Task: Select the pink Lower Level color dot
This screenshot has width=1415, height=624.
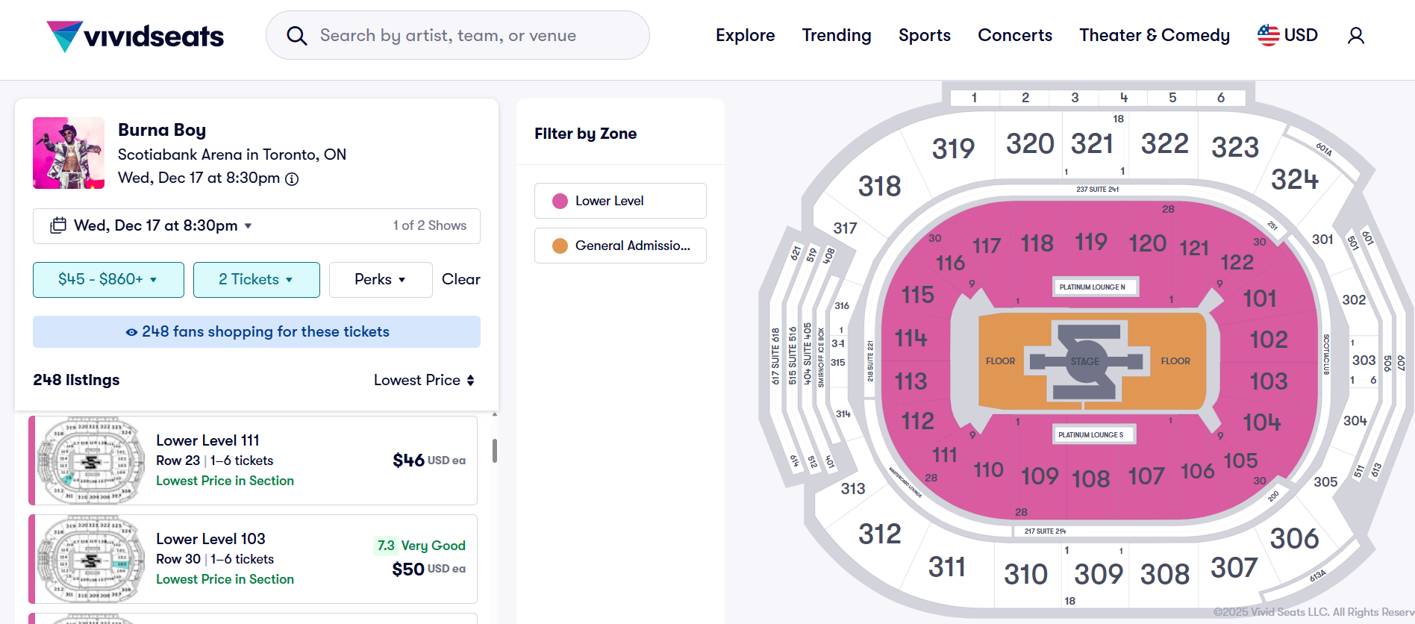Action: click(560, 201)
